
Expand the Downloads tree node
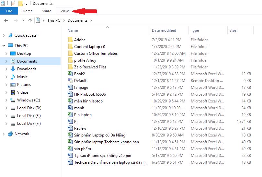(x=6, y=69)
